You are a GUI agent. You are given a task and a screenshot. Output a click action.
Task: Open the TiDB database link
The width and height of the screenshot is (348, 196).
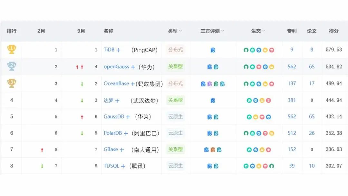tap(109, 50)
